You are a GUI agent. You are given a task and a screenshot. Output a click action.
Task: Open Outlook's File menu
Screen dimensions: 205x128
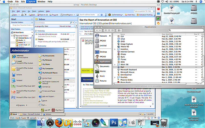coord(13,11)
